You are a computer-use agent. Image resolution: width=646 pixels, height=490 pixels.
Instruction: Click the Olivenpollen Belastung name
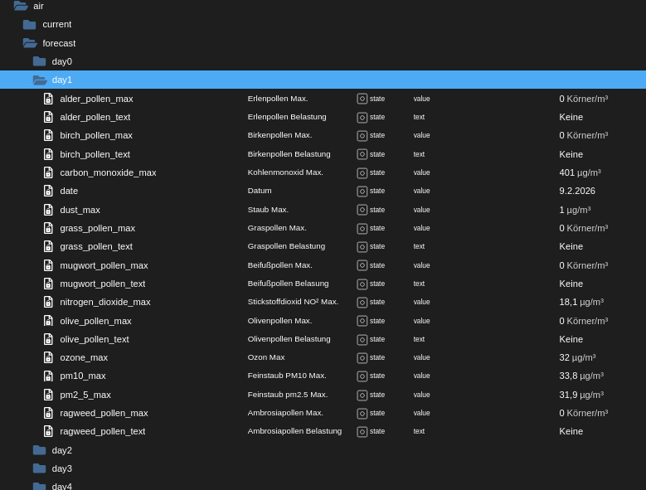289,339
